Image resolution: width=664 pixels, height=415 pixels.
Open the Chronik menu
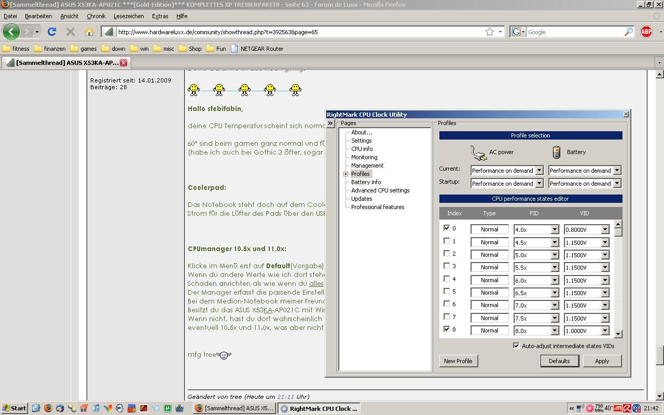pos(96,16)
